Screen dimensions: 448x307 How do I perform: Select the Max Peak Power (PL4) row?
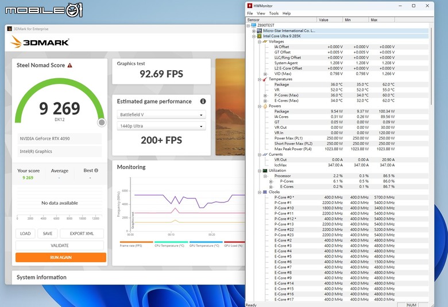pyautogui.click(x=337, y=149)
